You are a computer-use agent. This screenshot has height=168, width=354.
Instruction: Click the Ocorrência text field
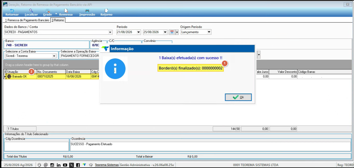tap(210, 146)
